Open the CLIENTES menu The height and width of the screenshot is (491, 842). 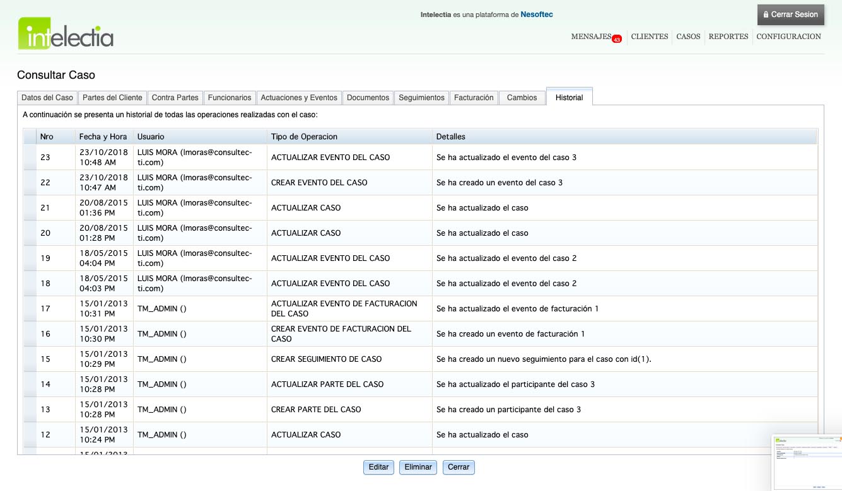point(649,37)
